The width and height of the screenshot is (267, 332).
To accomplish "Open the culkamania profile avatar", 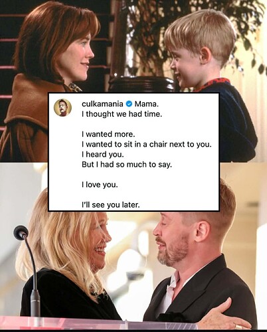I will point(63,108).
